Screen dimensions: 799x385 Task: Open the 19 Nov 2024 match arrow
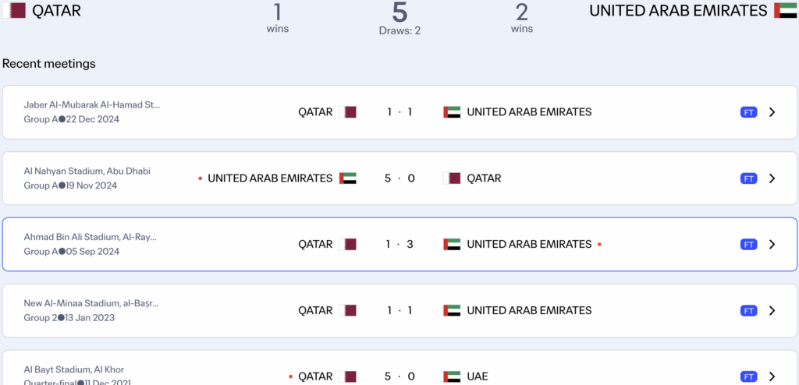pyautogui.click(x=772, y=178)
